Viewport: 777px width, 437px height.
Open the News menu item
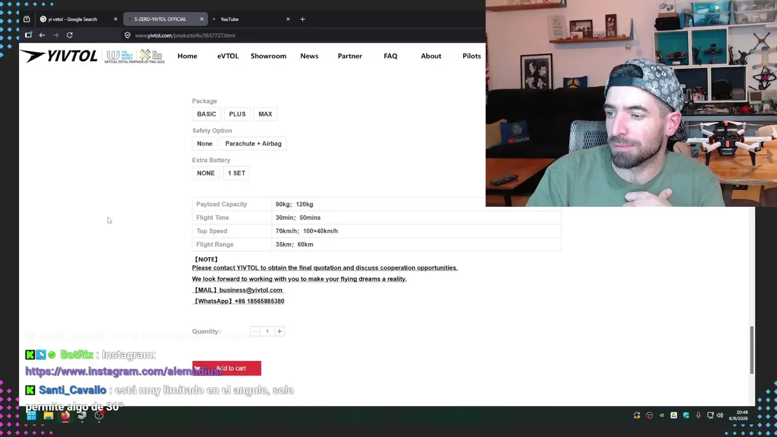tap(309, 56)
